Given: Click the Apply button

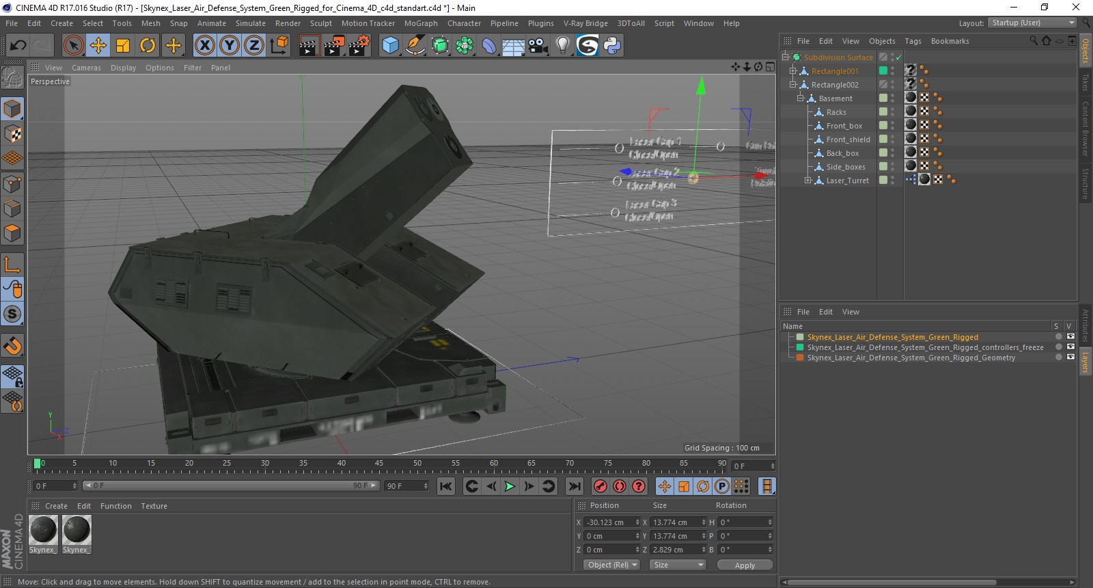Looking at the screenshot, I should pyautogui.click(x=745, y=565).
